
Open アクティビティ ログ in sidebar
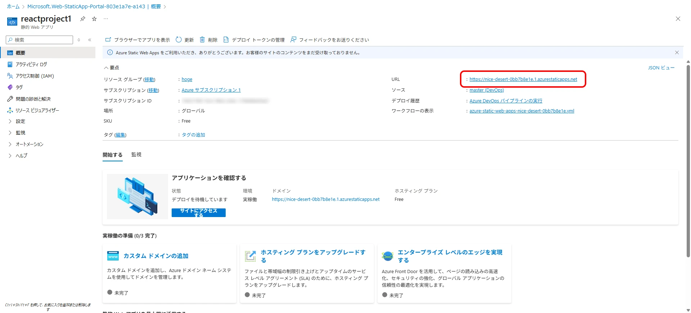pos(31,64)
